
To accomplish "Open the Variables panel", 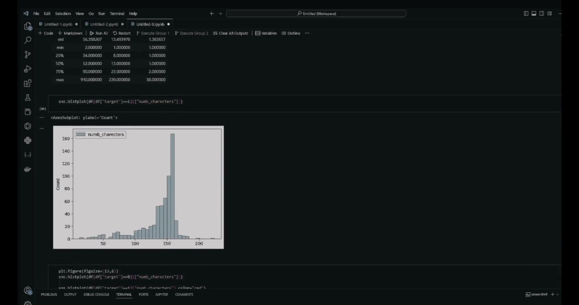I will [x=266, y=33].
